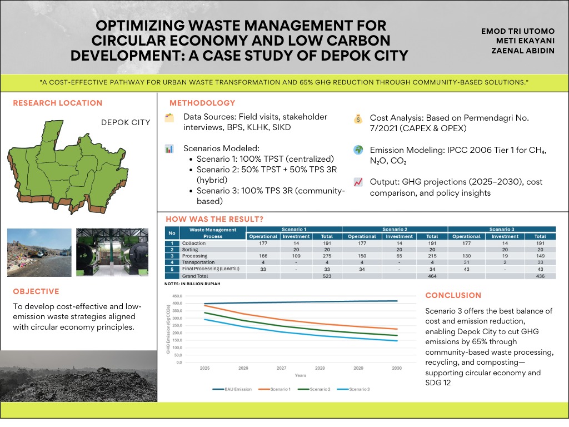Click the CONCLUSION section heading
The width and height of the screenshot is (569, 427).
(453, 295)
